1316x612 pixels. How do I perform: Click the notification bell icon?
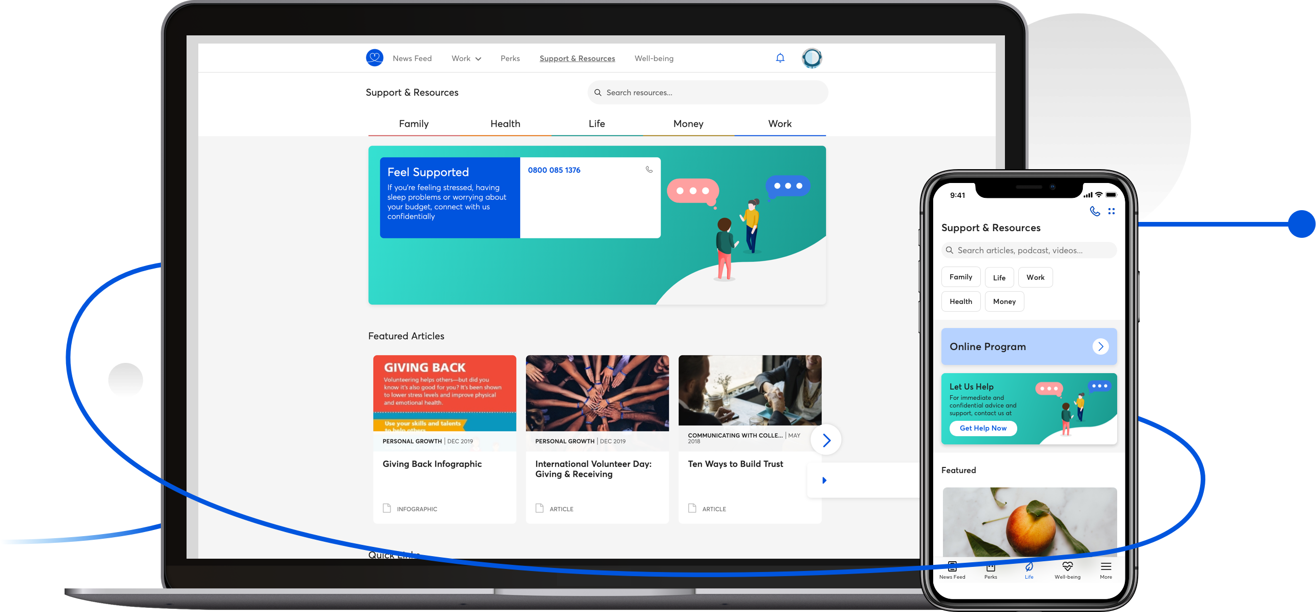[x=780, y=58]
